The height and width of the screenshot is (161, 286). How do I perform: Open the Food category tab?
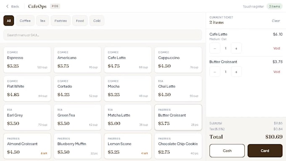click(x=80, y=21)
